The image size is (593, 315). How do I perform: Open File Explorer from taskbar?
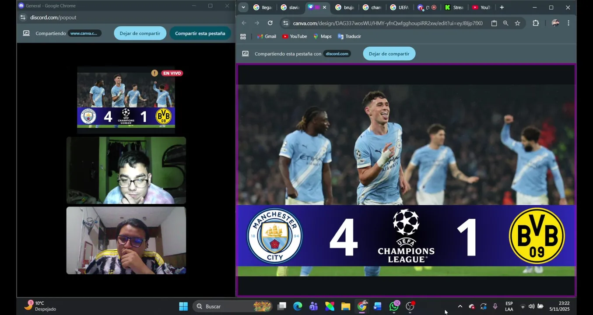click(x=346, y=306)
